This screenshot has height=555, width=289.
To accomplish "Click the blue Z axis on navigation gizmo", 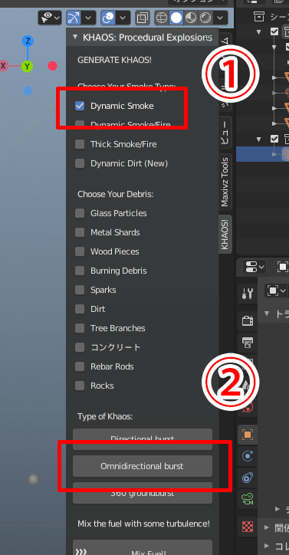I will pyautogui.click(x=28, y=41).
